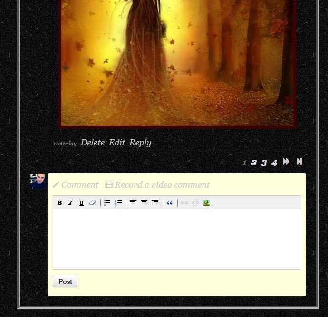The image size is (328, 317).
Task: Align comment text right
Action: pos(155,202)
